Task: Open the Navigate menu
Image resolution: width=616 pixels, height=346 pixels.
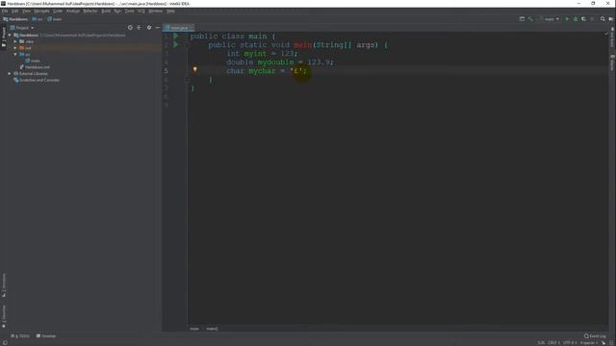Action: [41, 11]
